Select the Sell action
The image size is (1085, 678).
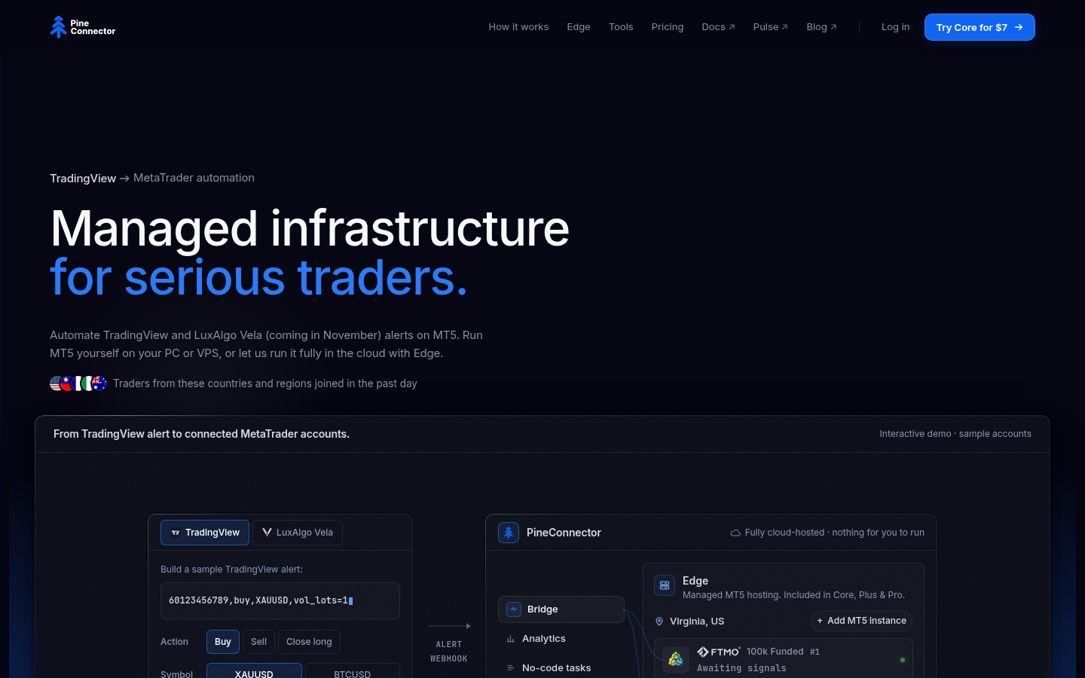click(x=258, y=642)
